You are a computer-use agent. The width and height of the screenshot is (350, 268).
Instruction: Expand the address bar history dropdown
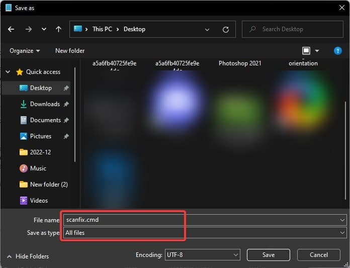[207, 30]
